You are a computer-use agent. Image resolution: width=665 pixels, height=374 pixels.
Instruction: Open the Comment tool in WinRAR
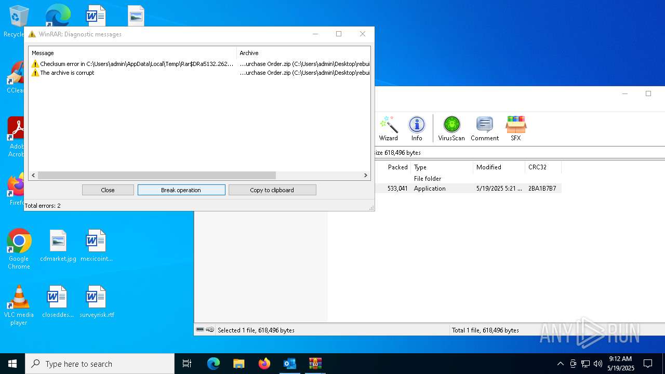click(x=485, y=128)
